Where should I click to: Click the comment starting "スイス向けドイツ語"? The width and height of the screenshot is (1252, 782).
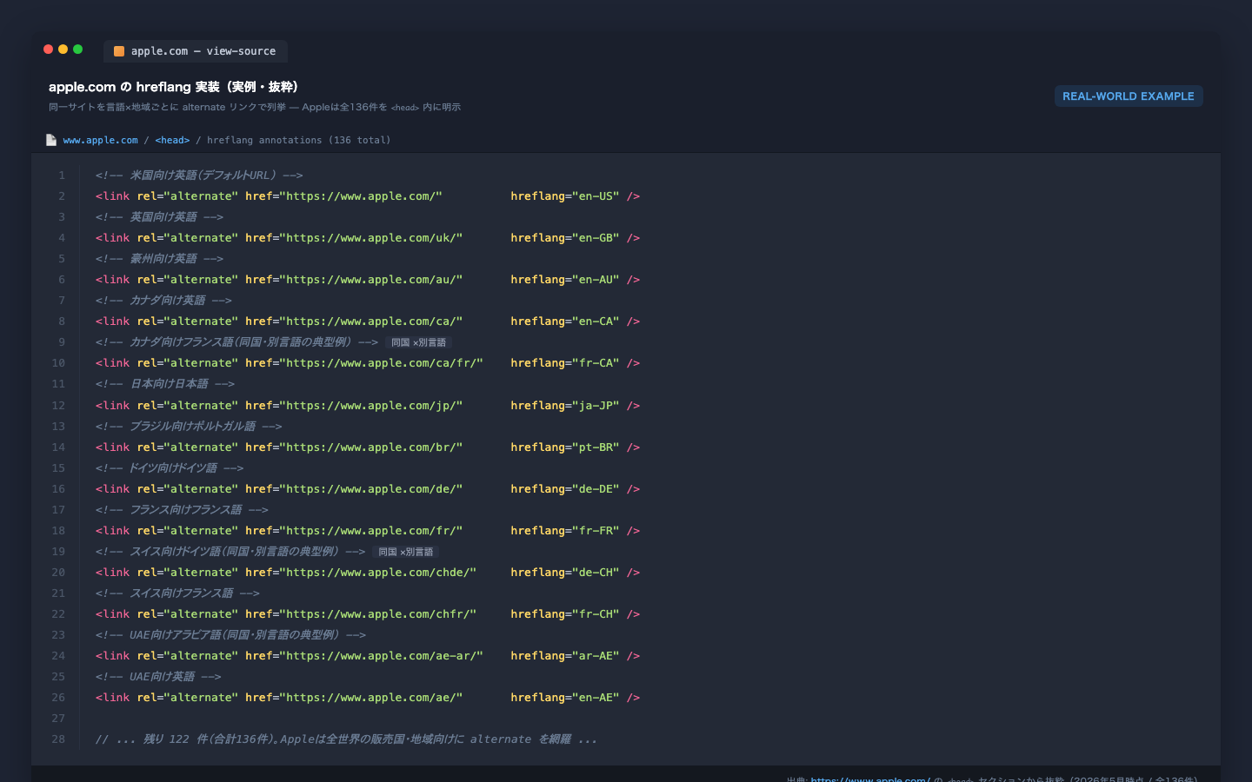[x=230, y=552]
